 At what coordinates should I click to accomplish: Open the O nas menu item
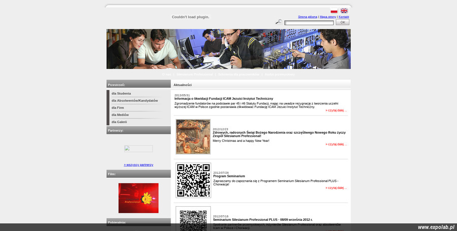point(167,74)
